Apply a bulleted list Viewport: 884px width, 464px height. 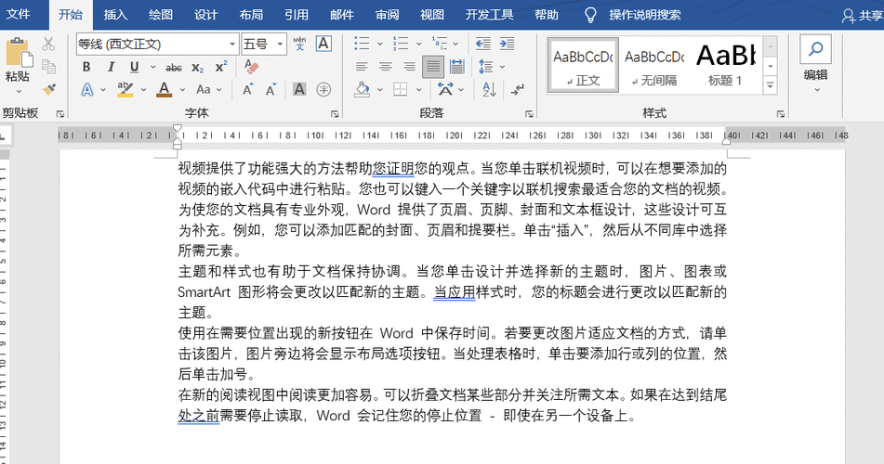pos(362,44)
